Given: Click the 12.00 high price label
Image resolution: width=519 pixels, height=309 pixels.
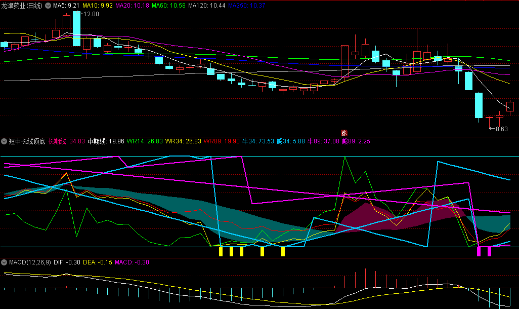Looking at the screenshot, I should [91, 14].
